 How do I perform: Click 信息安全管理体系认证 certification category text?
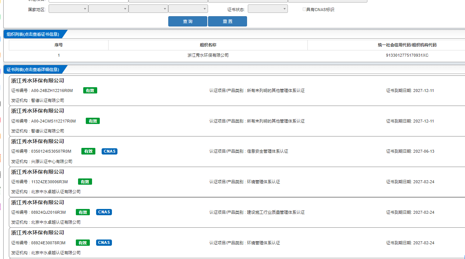point(268,152)
